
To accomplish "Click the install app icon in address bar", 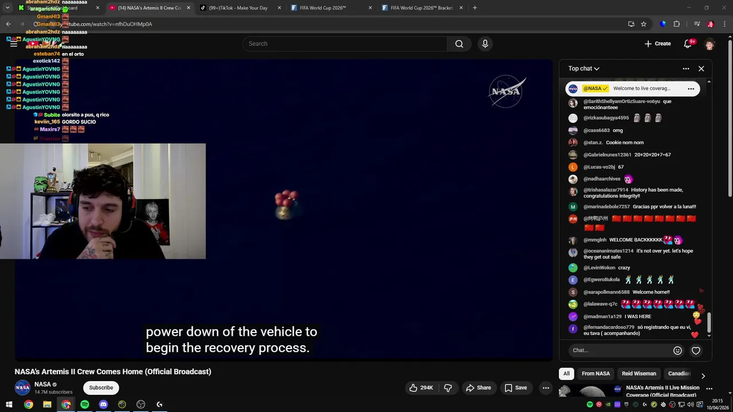I will (x=631, y=24).
